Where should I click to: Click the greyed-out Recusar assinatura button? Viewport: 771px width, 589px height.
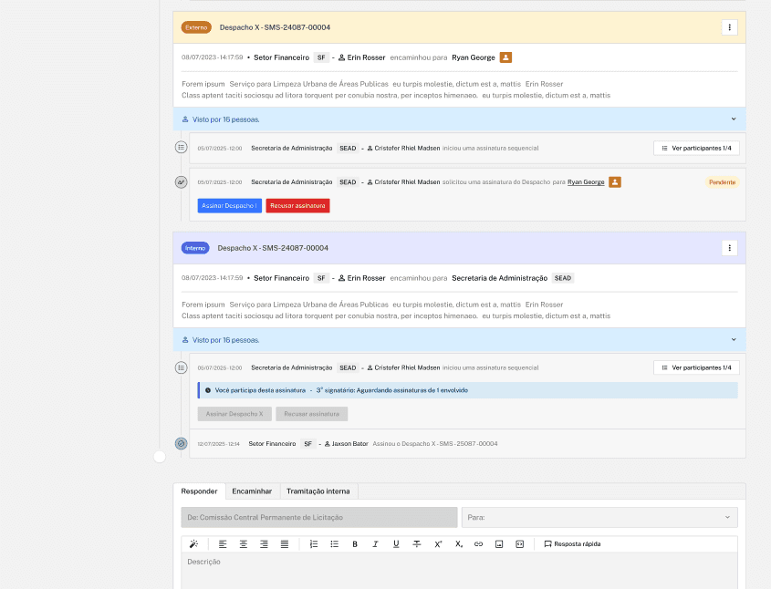click(312, 414)
